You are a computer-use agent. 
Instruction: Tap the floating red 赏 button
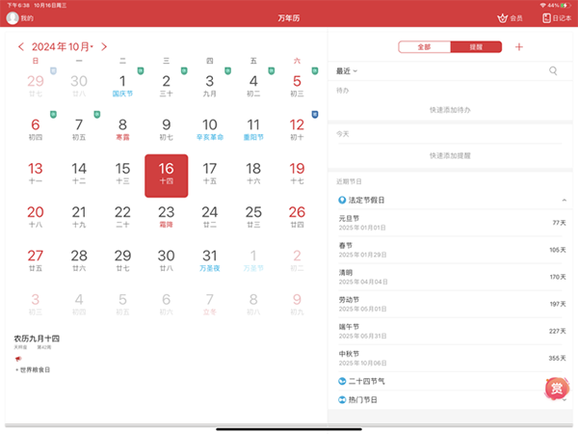(557, 389)
